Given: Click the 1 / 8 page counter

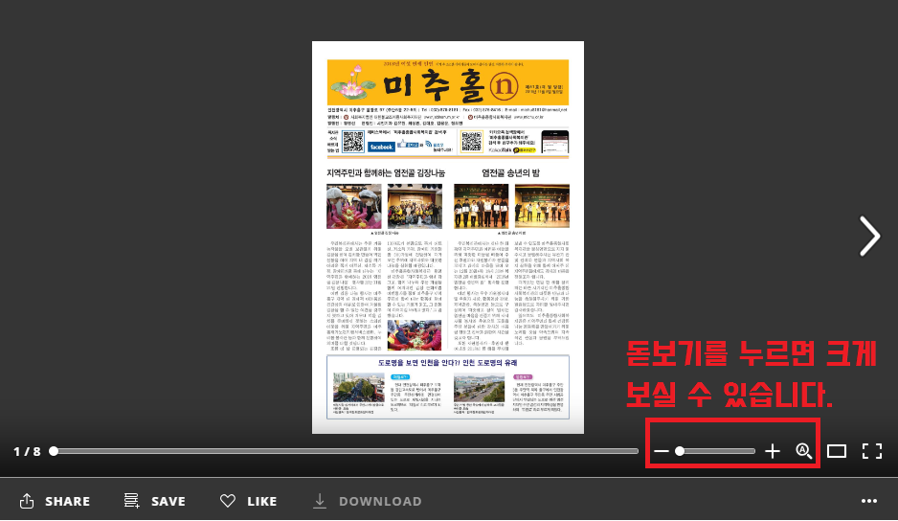Looking at the screenshot, I should pos(27,451).
